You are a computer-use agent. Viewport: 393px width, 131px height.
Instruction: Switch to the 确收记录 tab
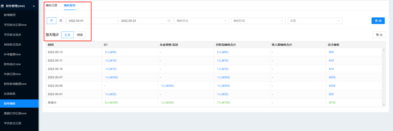[51, 5]
